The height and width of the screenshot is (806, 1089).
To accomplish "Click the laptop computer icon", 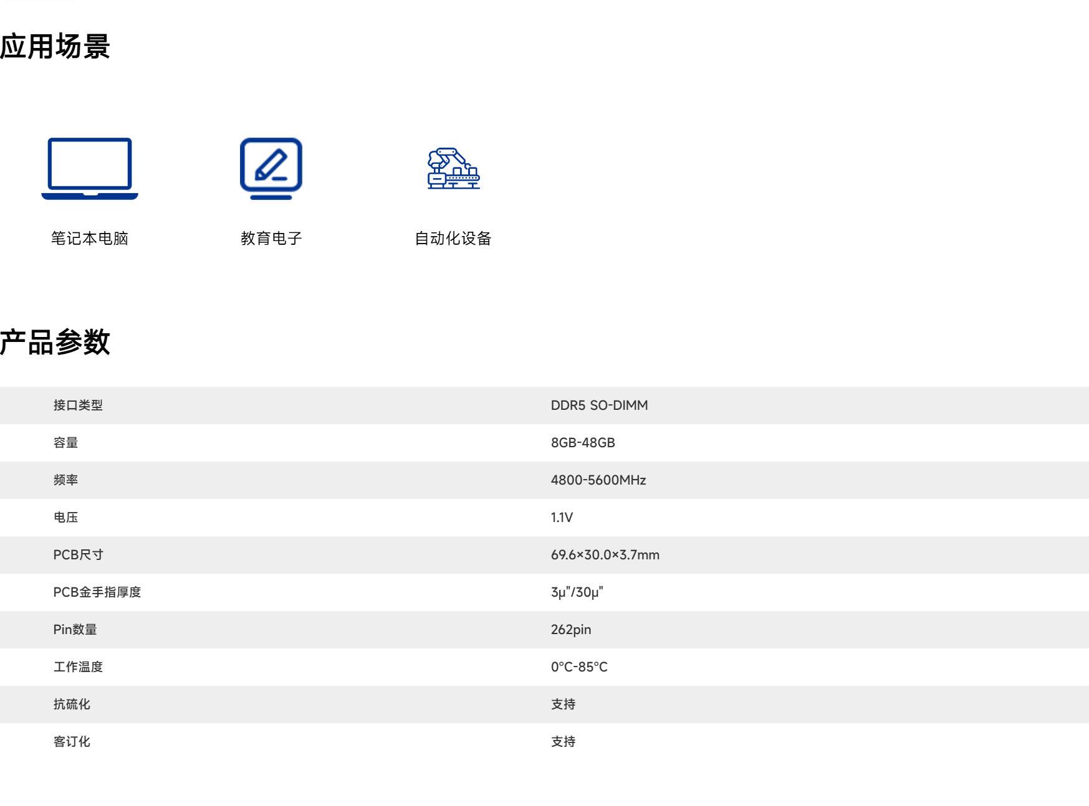I will click(x=90, y=168).
